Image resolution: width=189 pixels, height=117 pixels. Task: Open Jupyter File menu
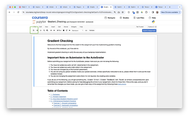click(35, 27)
